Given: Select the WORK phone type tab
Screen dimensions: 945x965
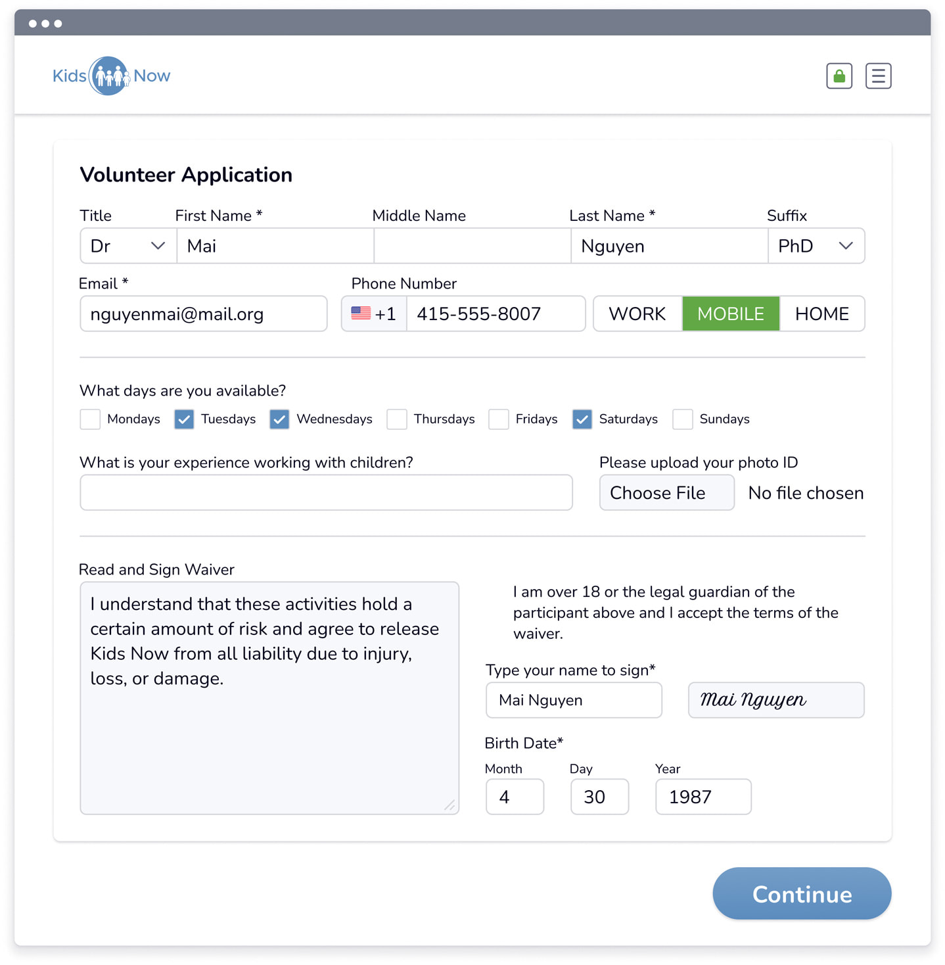Looking at the screenshot, I should coord(637,314).
